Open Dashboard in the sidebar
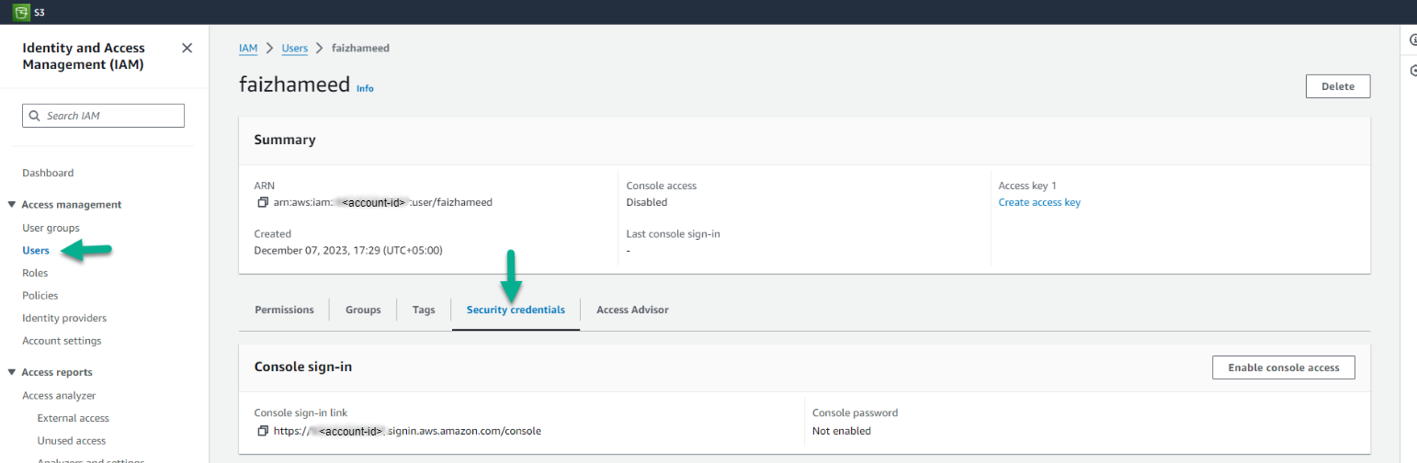Viewport: 1417px width, 463px height. point(48,173)
